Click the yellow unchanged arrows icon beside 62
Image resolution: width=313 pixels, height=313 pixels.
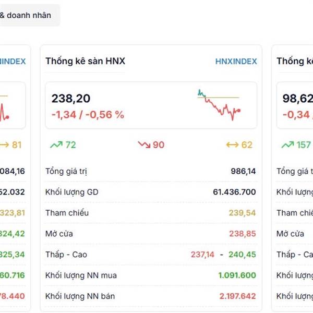pyautogui.click(x=232, y=145)
